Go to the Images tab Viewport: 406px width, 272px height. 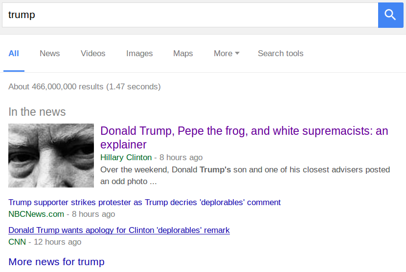[139, 54]
